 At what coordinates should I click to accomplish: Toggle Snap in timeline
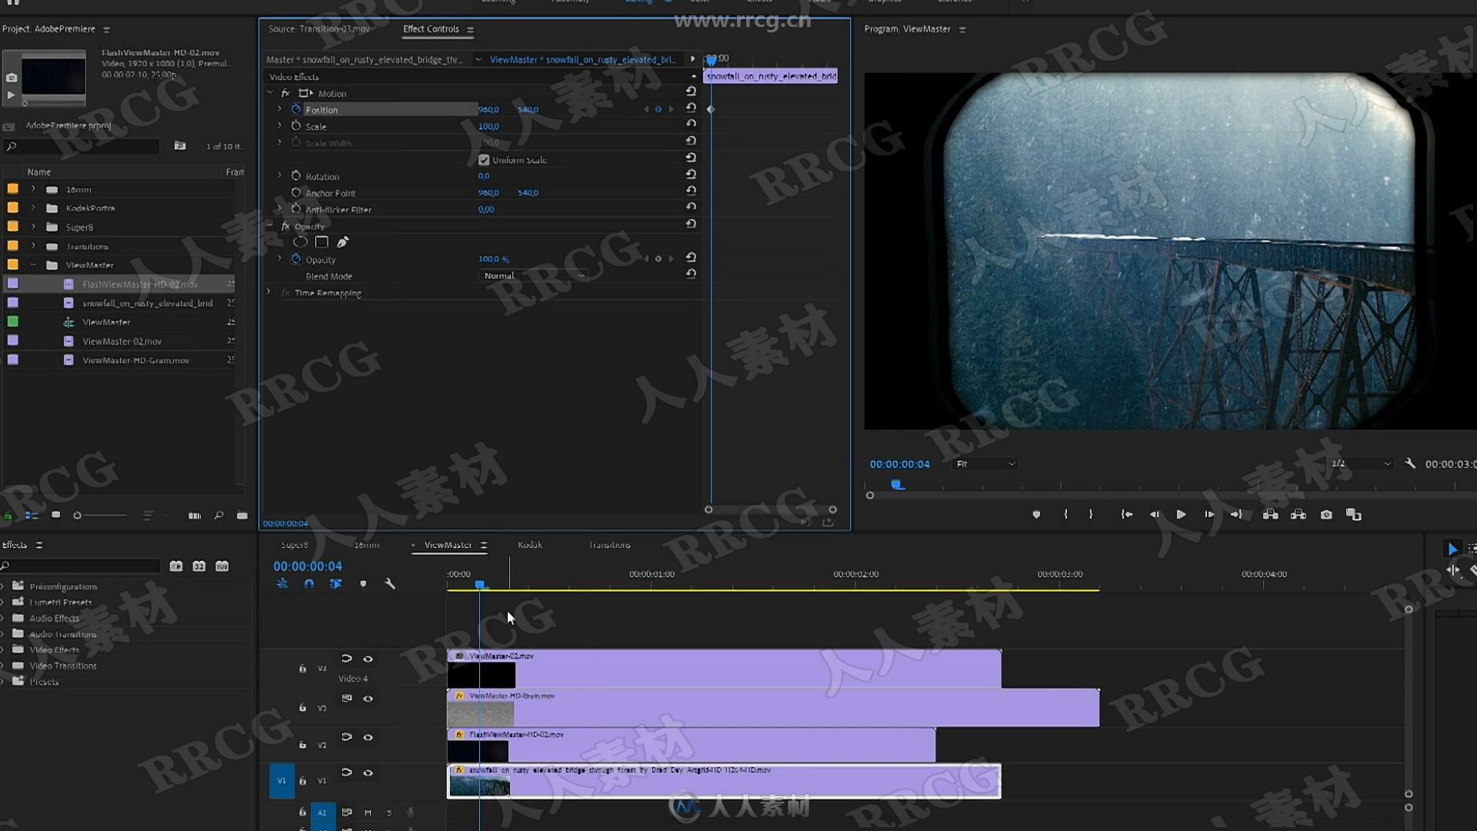coord(308,584)
